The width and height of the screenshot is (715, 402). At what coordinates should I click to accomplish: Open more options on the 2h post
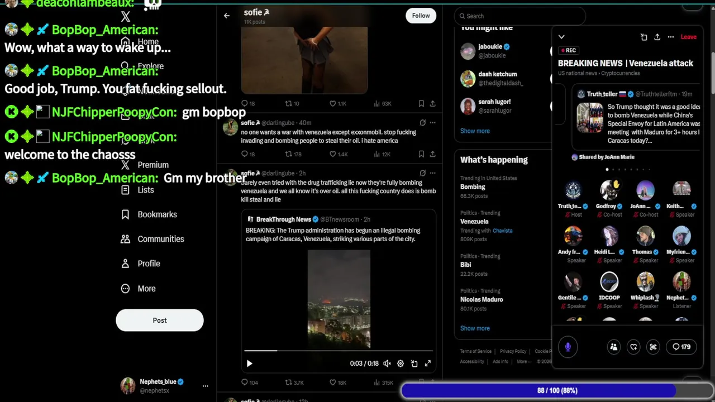coord(433,173)
